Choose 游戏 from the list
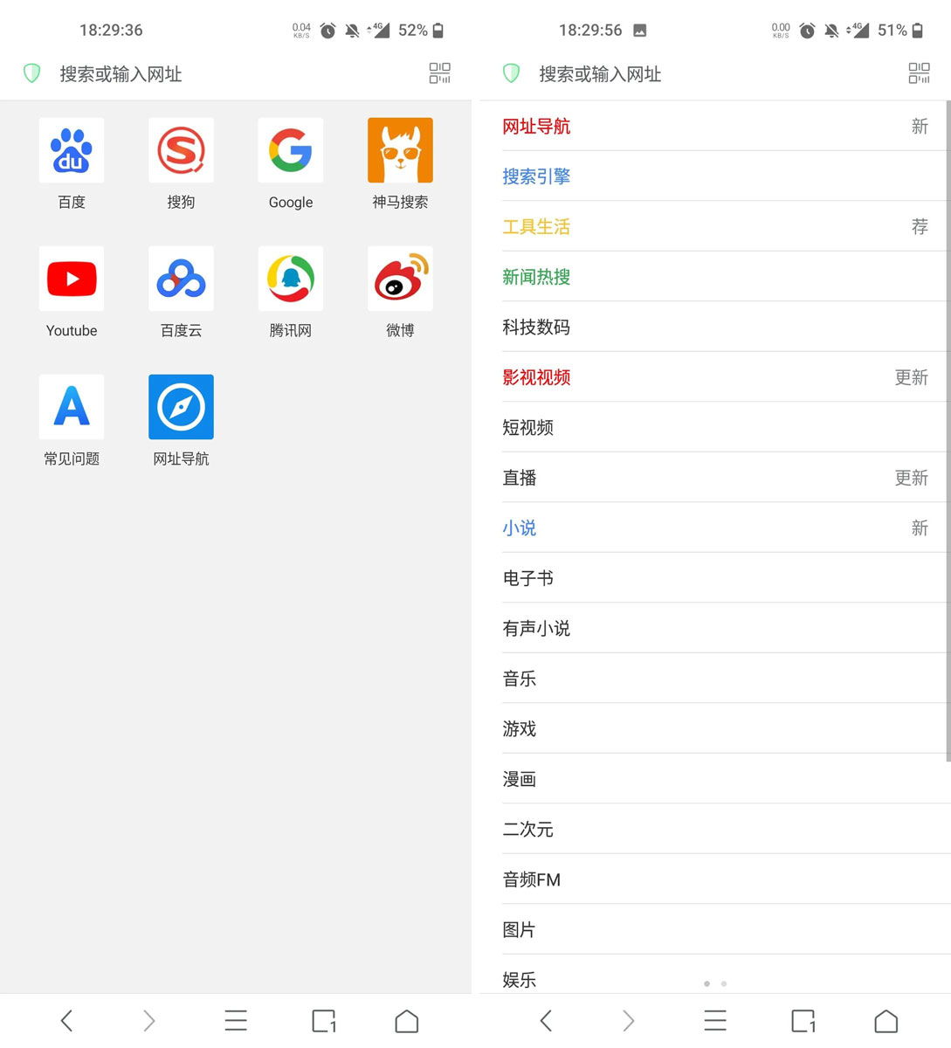Screen dimensions: 951x1048 tap(715, 728)
